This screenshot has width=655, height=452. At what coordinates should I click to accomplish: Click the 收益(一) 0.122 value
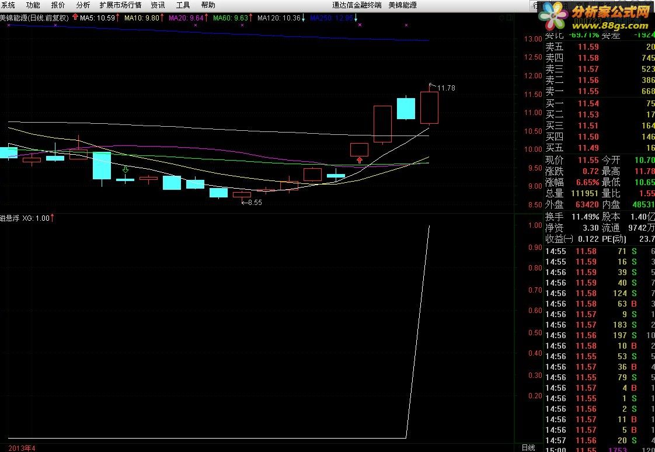pyautogui.click(x=588, y=239)
